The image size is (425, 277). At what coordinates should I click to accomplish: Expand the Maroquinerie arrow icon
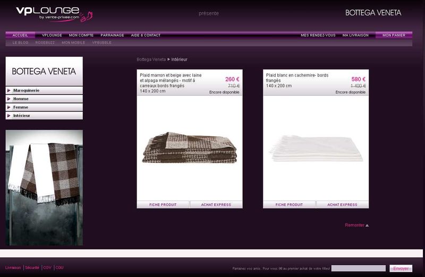[8, 90]
